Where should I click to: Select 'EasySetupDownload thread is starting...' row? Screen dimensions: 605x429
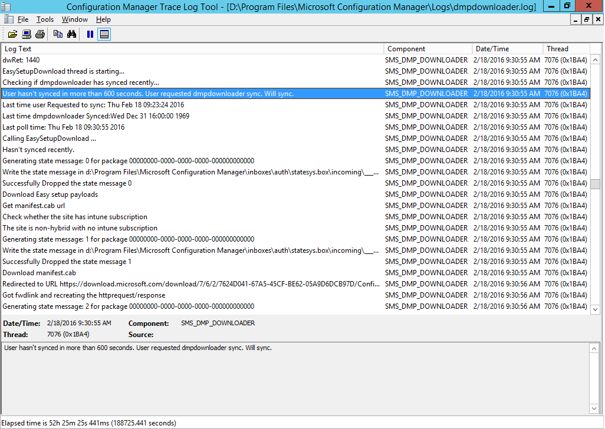[x=295, y=71]
